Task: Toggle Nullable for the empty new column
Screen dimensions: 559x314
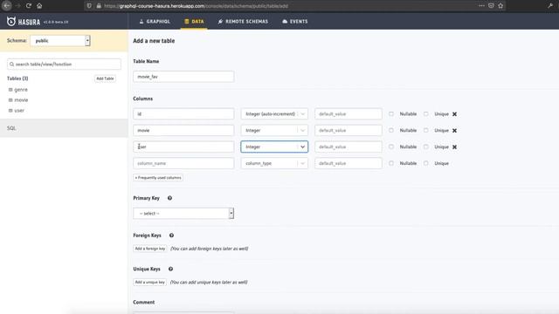Action: (391, 163)
